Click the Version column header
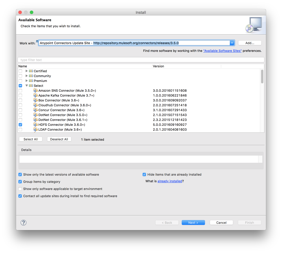The height and width of the screenshot is (253, 282). tap(186, 66)
